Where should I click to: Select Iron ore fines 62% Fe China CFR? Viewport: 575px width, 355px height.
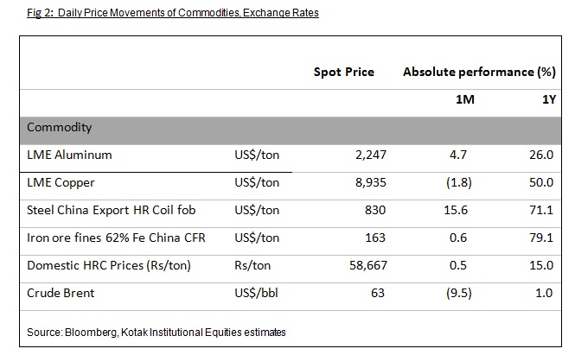[x=116, y=238]
